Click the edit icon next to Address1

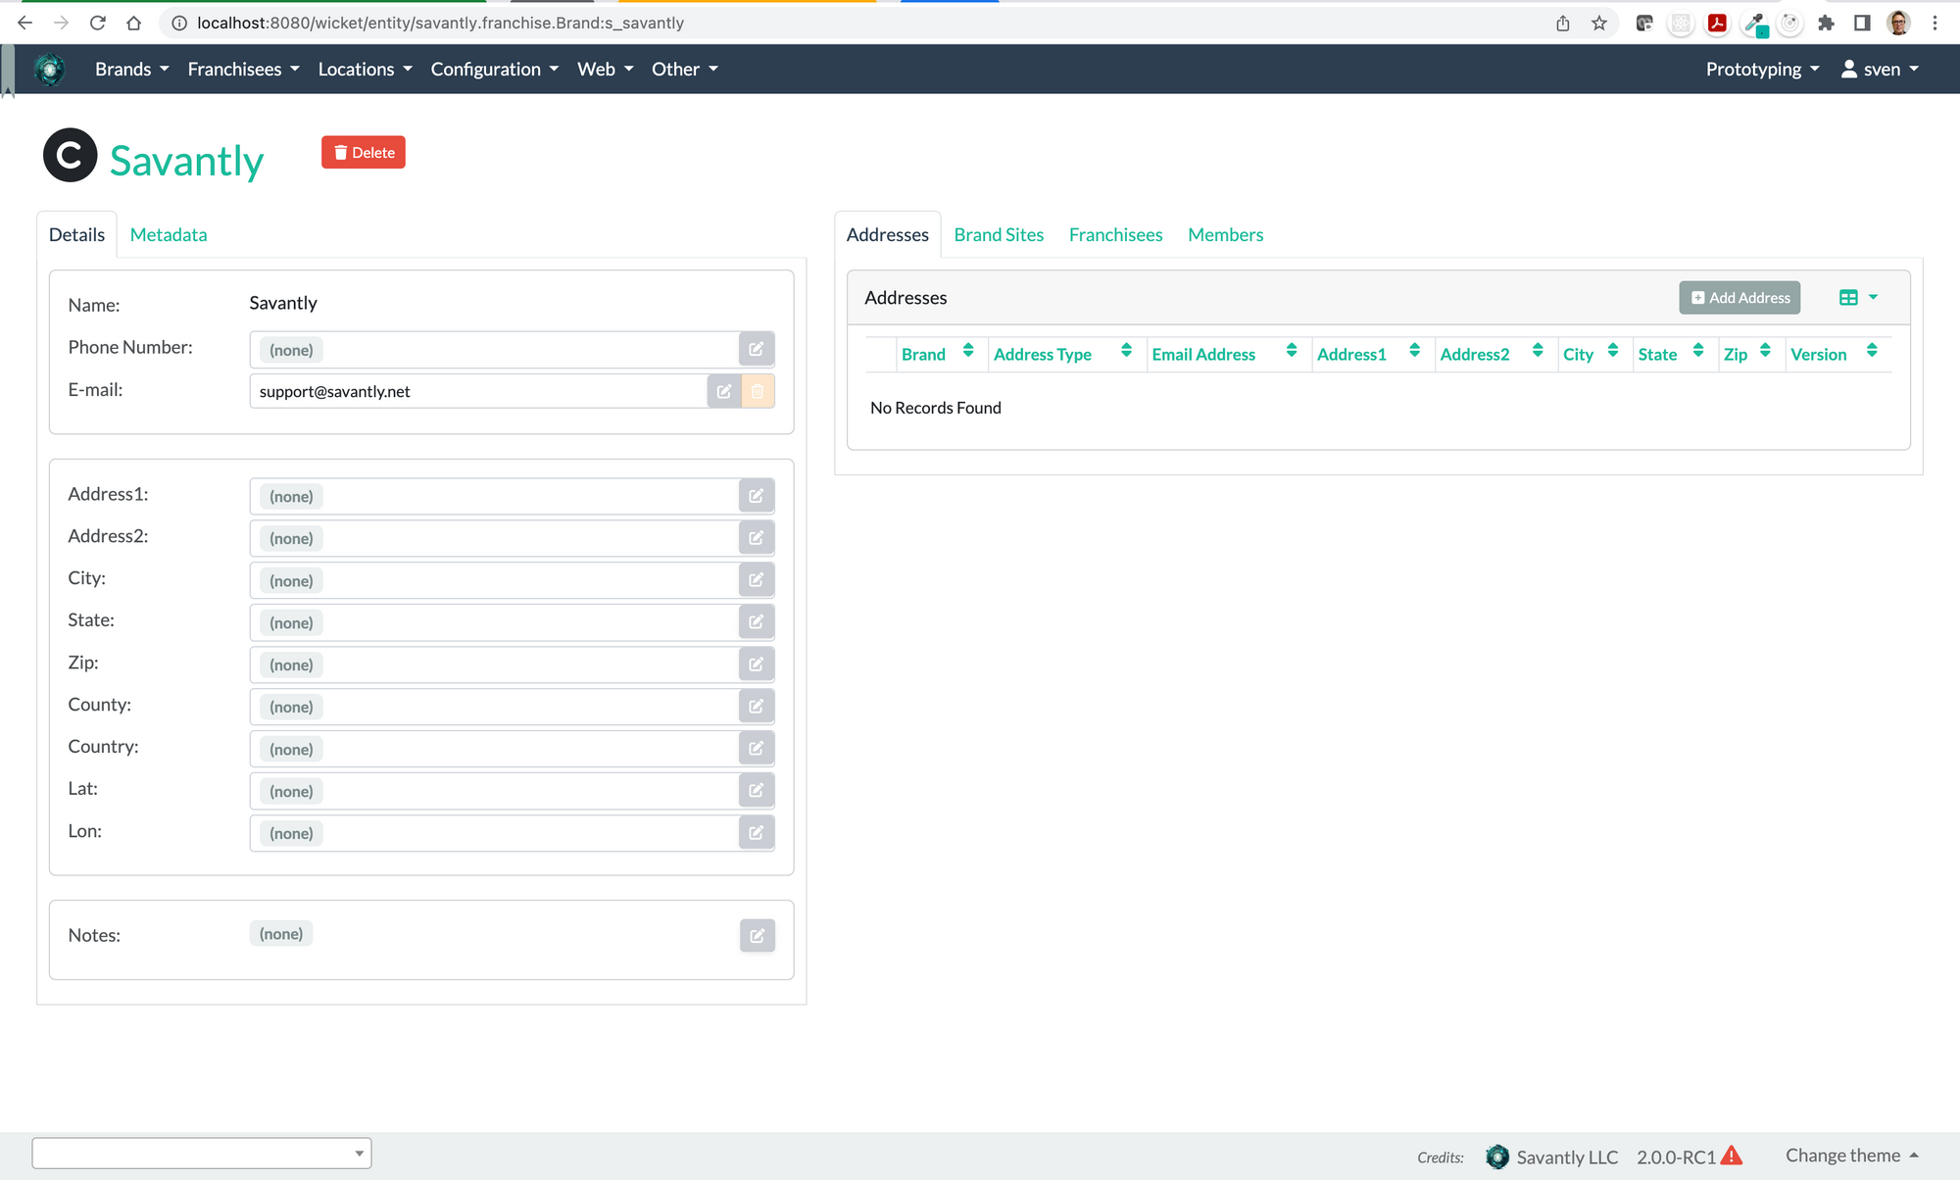(x=755, y=496)
